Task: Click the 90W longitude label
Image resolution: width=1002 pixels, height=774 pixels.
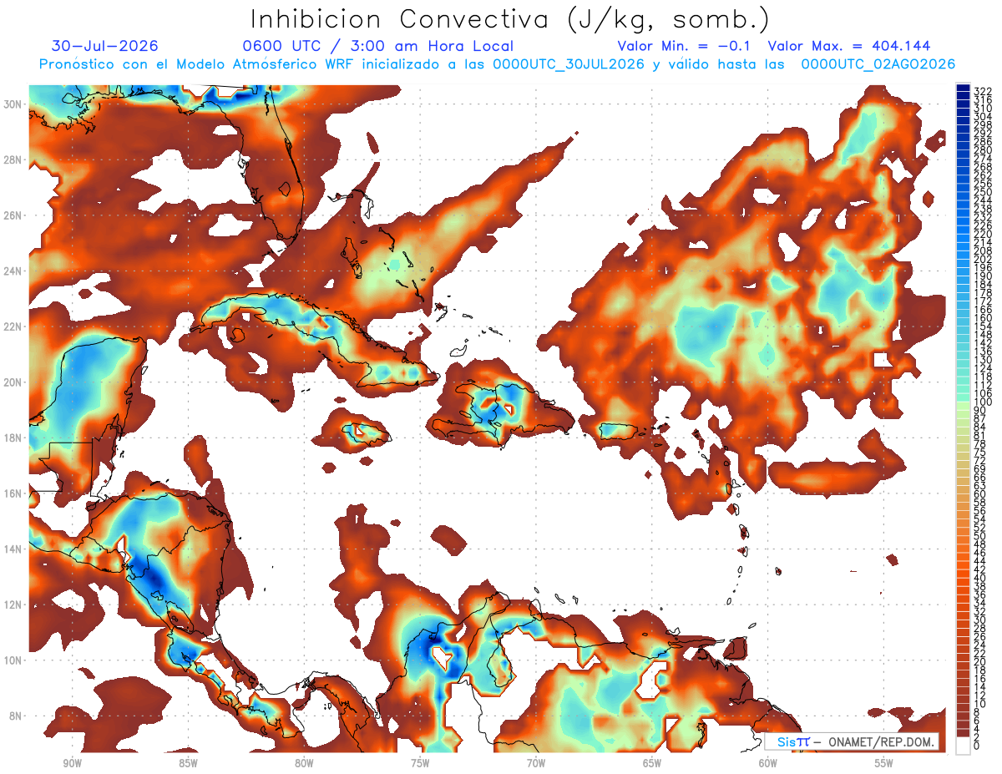Action: pos(72,763)
